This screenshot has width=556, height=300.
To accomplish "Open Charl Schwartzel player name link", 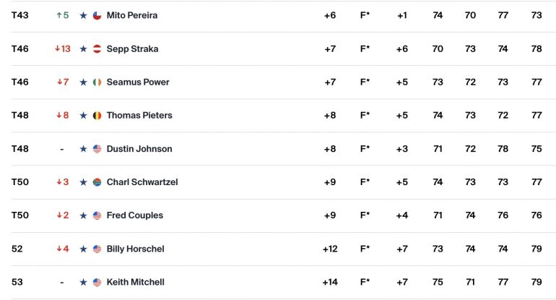I will pyautogui.click(x=142, y=182).
